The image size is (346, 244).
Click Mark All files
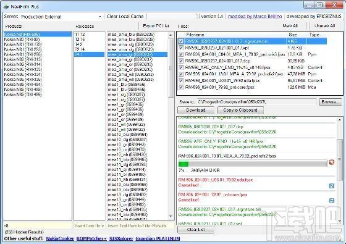pyautogui.click(x=290, y=26)
